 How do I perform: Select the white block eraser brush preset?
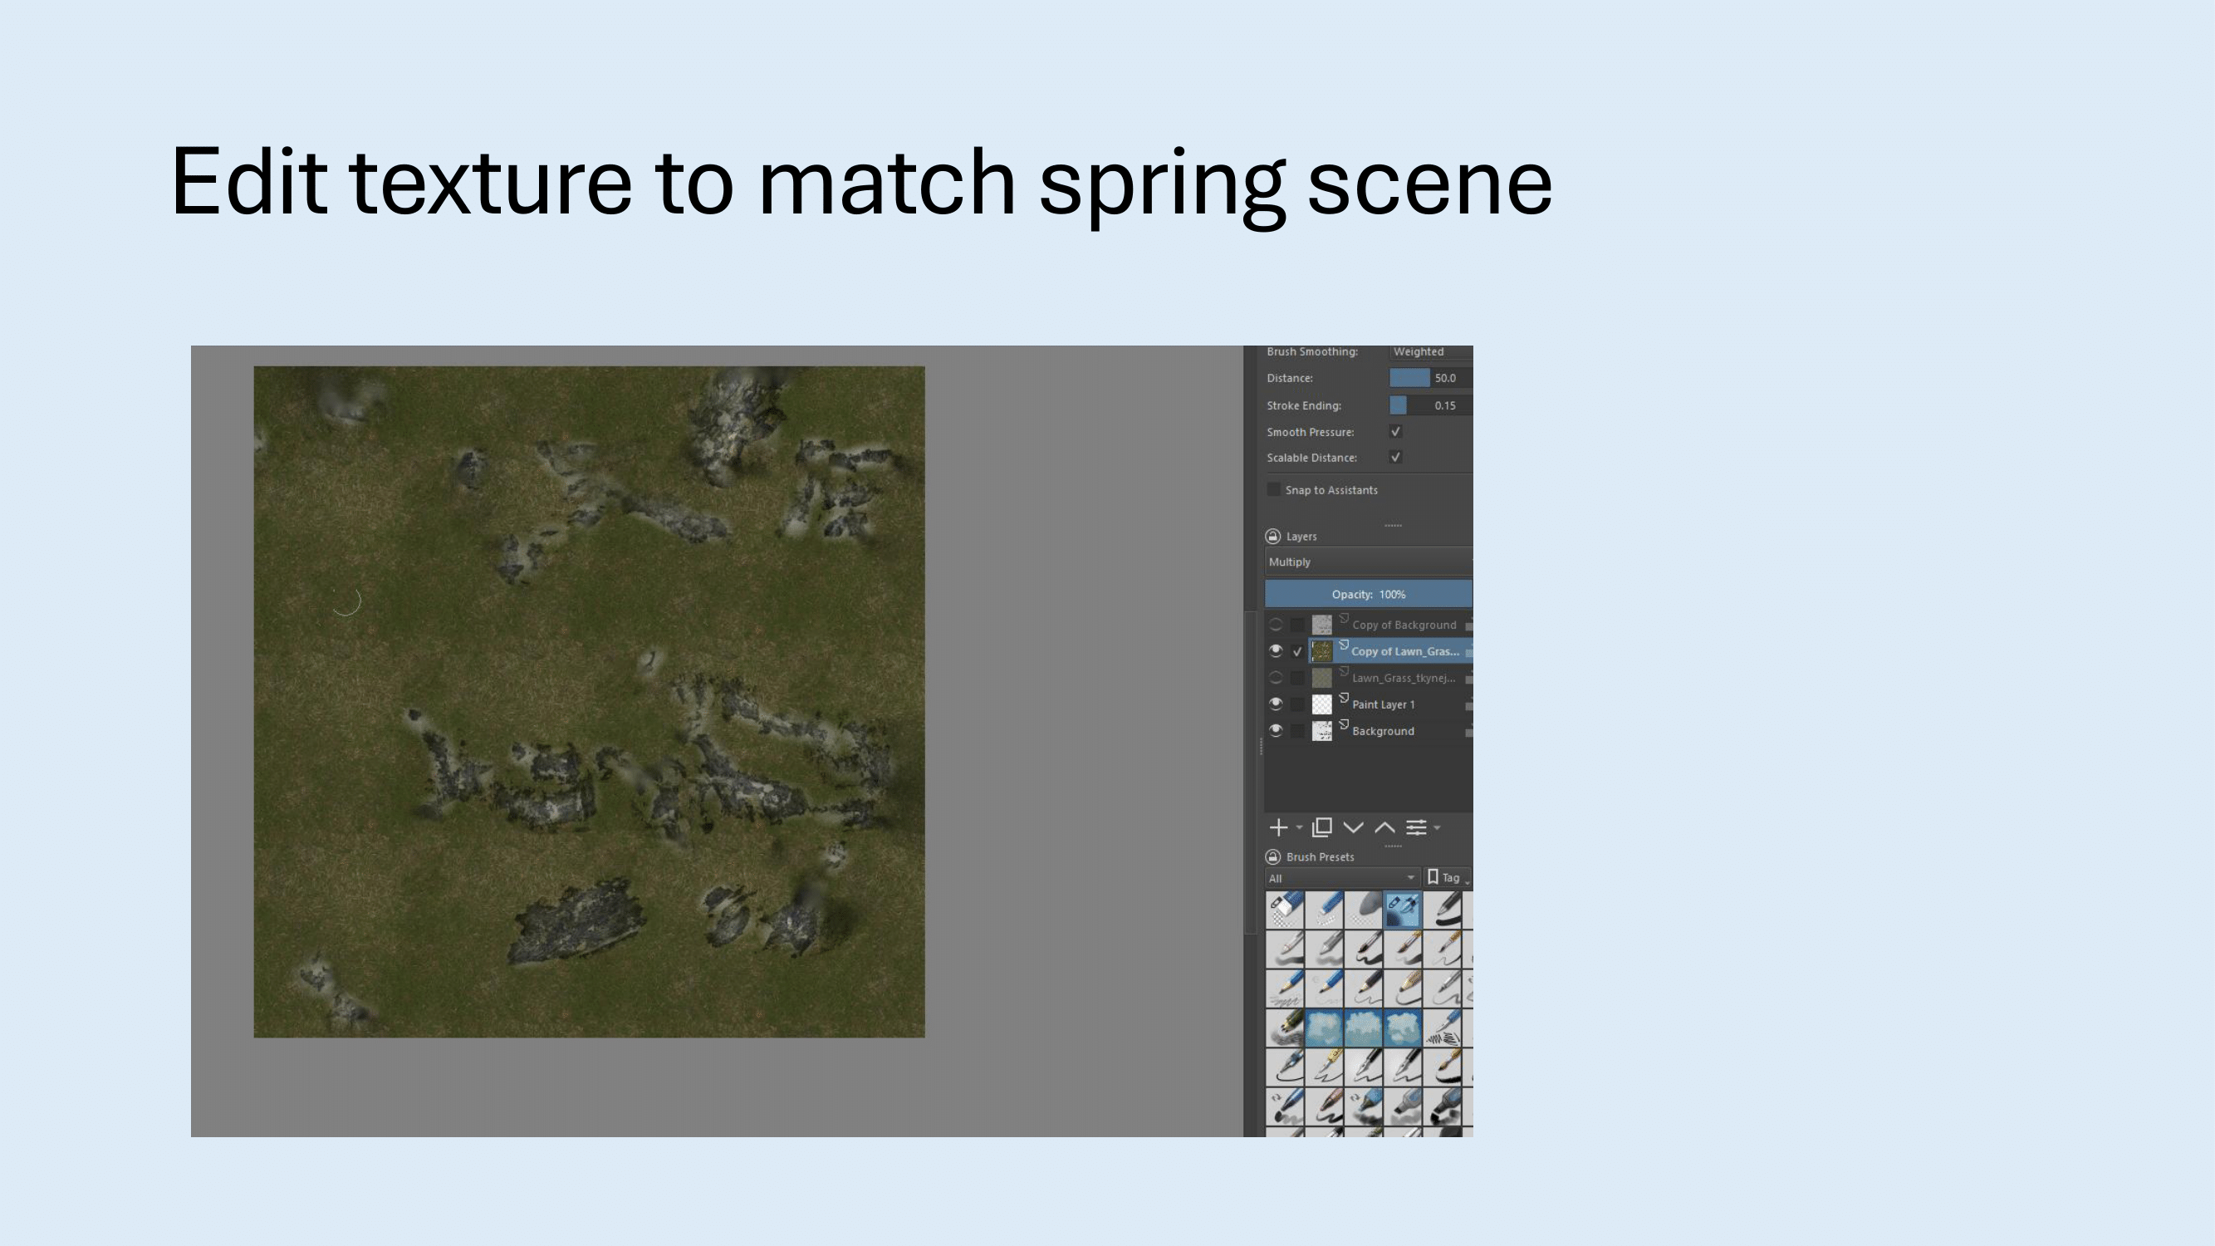[1285, 910]
